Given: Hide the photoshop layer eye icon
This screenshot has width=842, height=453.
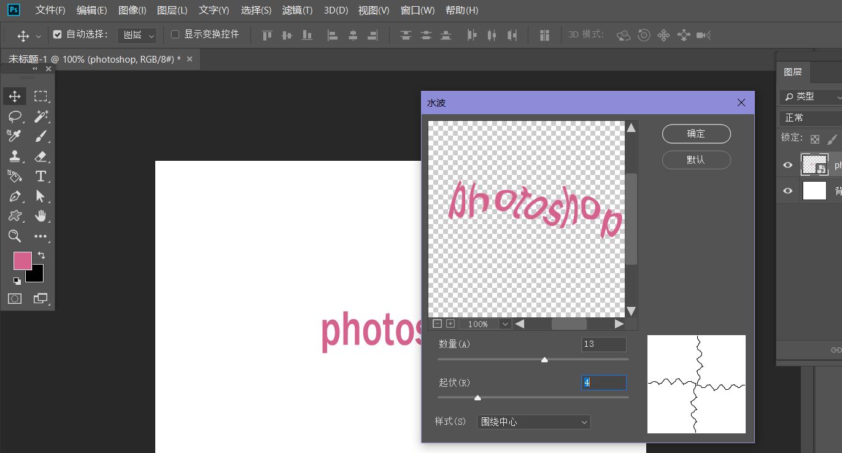Looking at the screenshot, I should (x=788, y=165).
